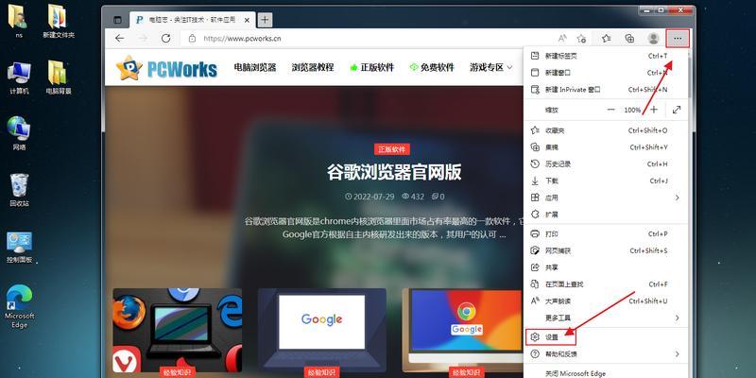Open 下载 from the menu

click(x=606, y=181)
